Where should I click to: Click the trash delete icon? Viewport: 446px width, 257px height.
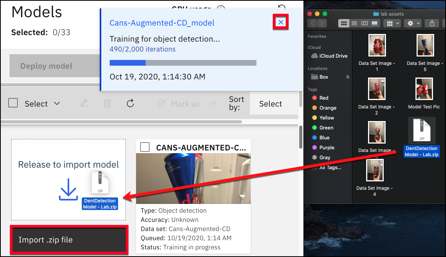pos(107,103)
